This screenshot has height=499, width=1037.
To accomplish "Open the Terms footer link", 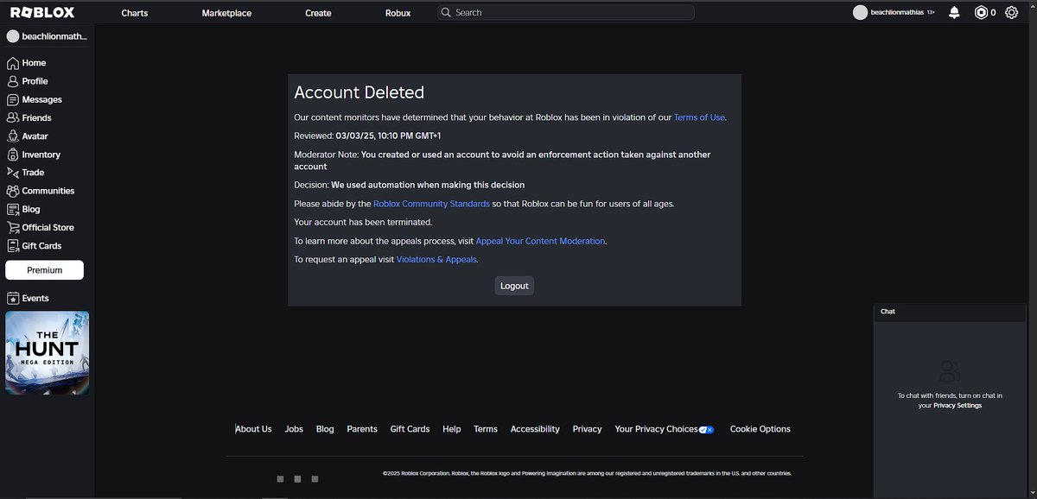I will (486, 429).
